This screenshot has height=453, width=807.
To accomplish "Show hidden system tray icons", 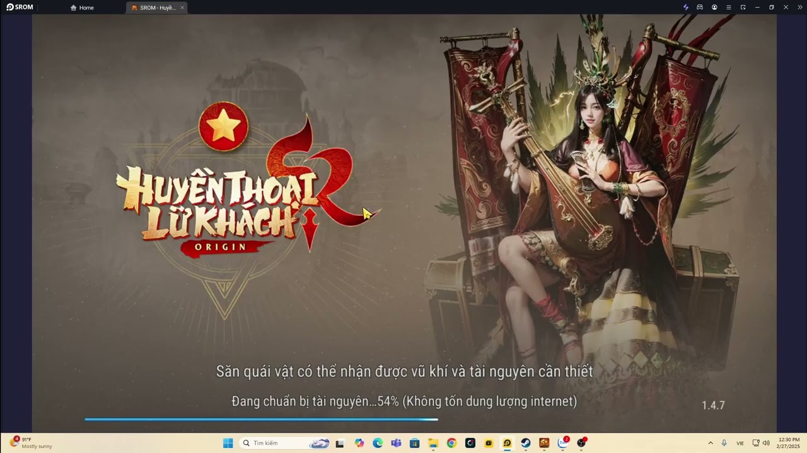I will tap(711, 443).
